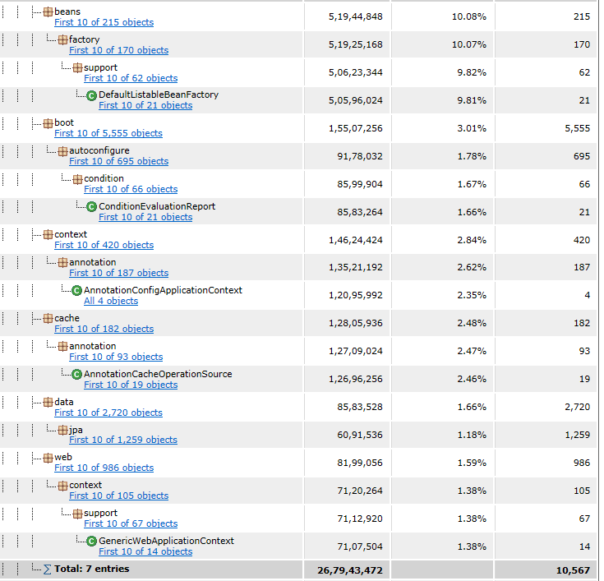Screen dimensions: 604x581
Task: Select 'AnnotationConfigApplicationContext' class name
Action: 163,290
